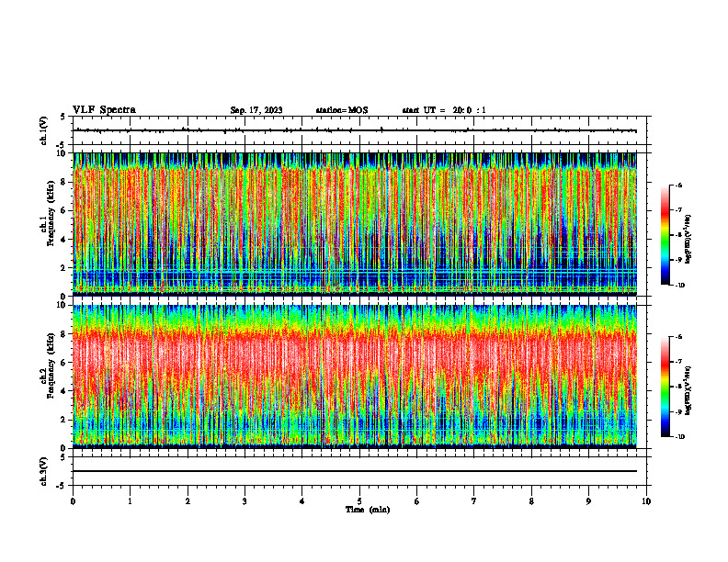Click the ch.2 spectrogram color scale bar
Image resolution: width=728 pixels, height=562 pixels.
665,387
